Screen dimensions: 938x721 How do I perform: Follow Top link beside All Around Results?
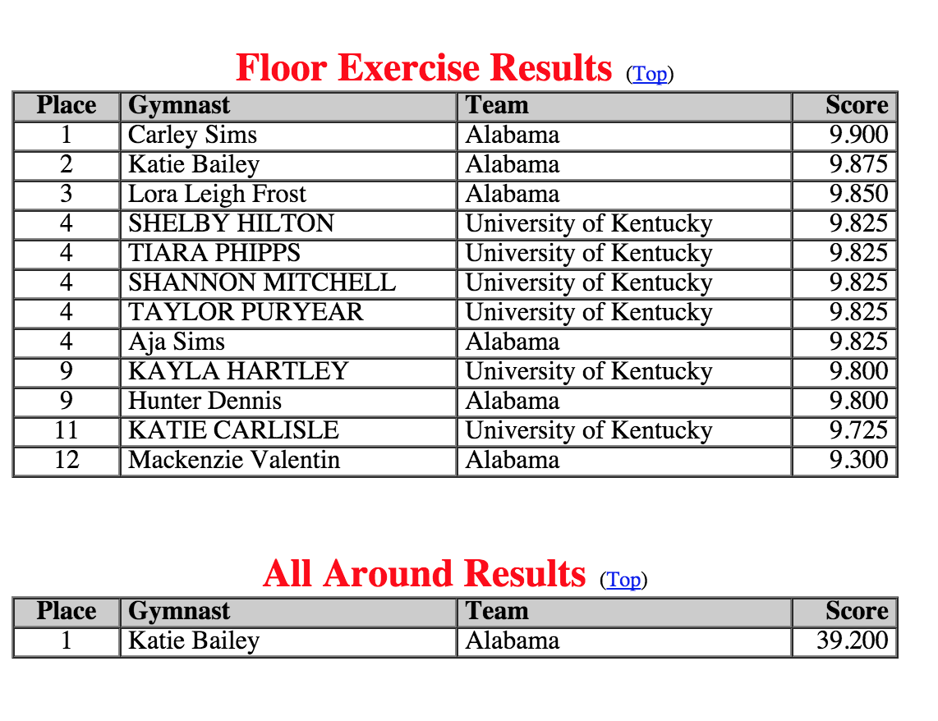coord(623,580)
